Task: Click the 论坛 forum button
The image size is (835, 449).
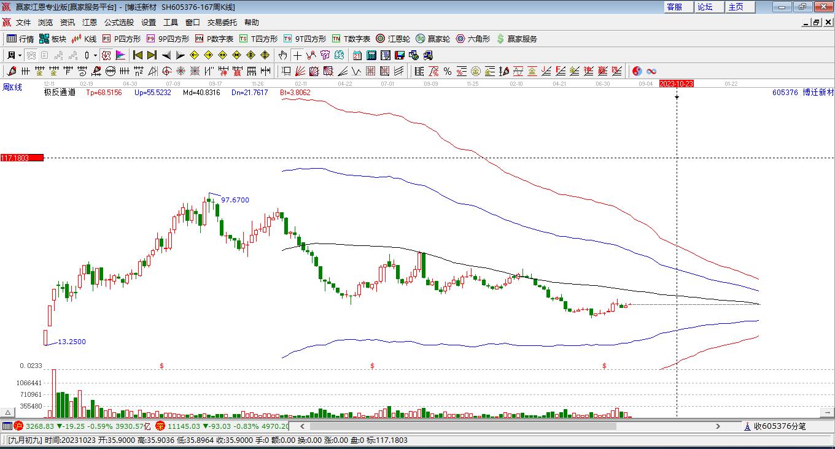Action: pos(709,7)
